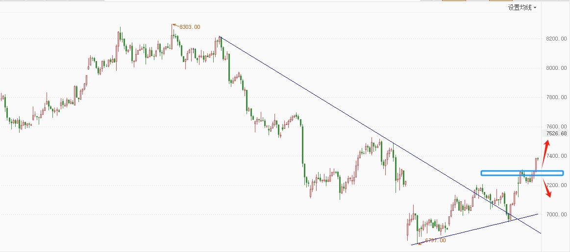The image size is (570, 252).
Task: Select the blue horizontal resistance rectangle
Action: point(522,173)
